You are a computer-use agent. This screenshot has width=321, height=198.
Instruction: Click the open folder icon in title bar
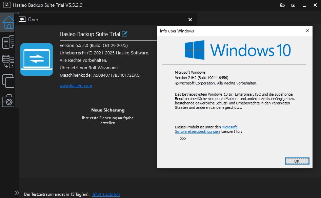click(x=283, y=5)
